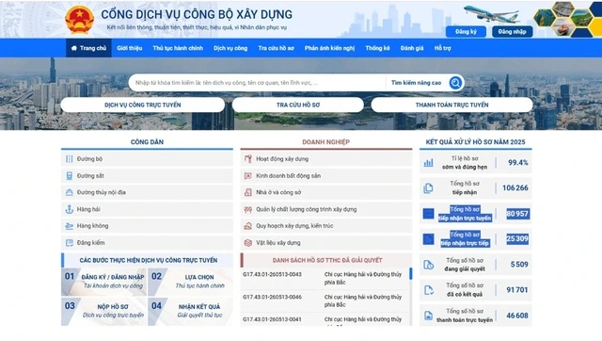Click the 99.4% on-time rate value
Screen dimensions: 602x341
pyautogui.click(x=518, y=163)
